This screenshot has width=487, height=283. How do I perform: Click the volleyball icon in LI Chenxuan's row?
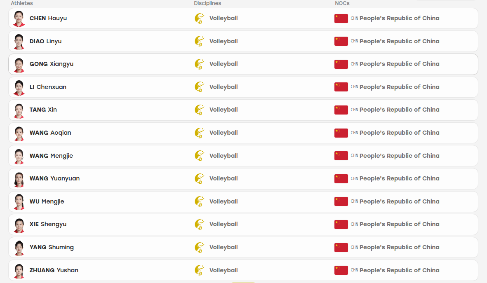pyautogui.click(x=200, y=87)
